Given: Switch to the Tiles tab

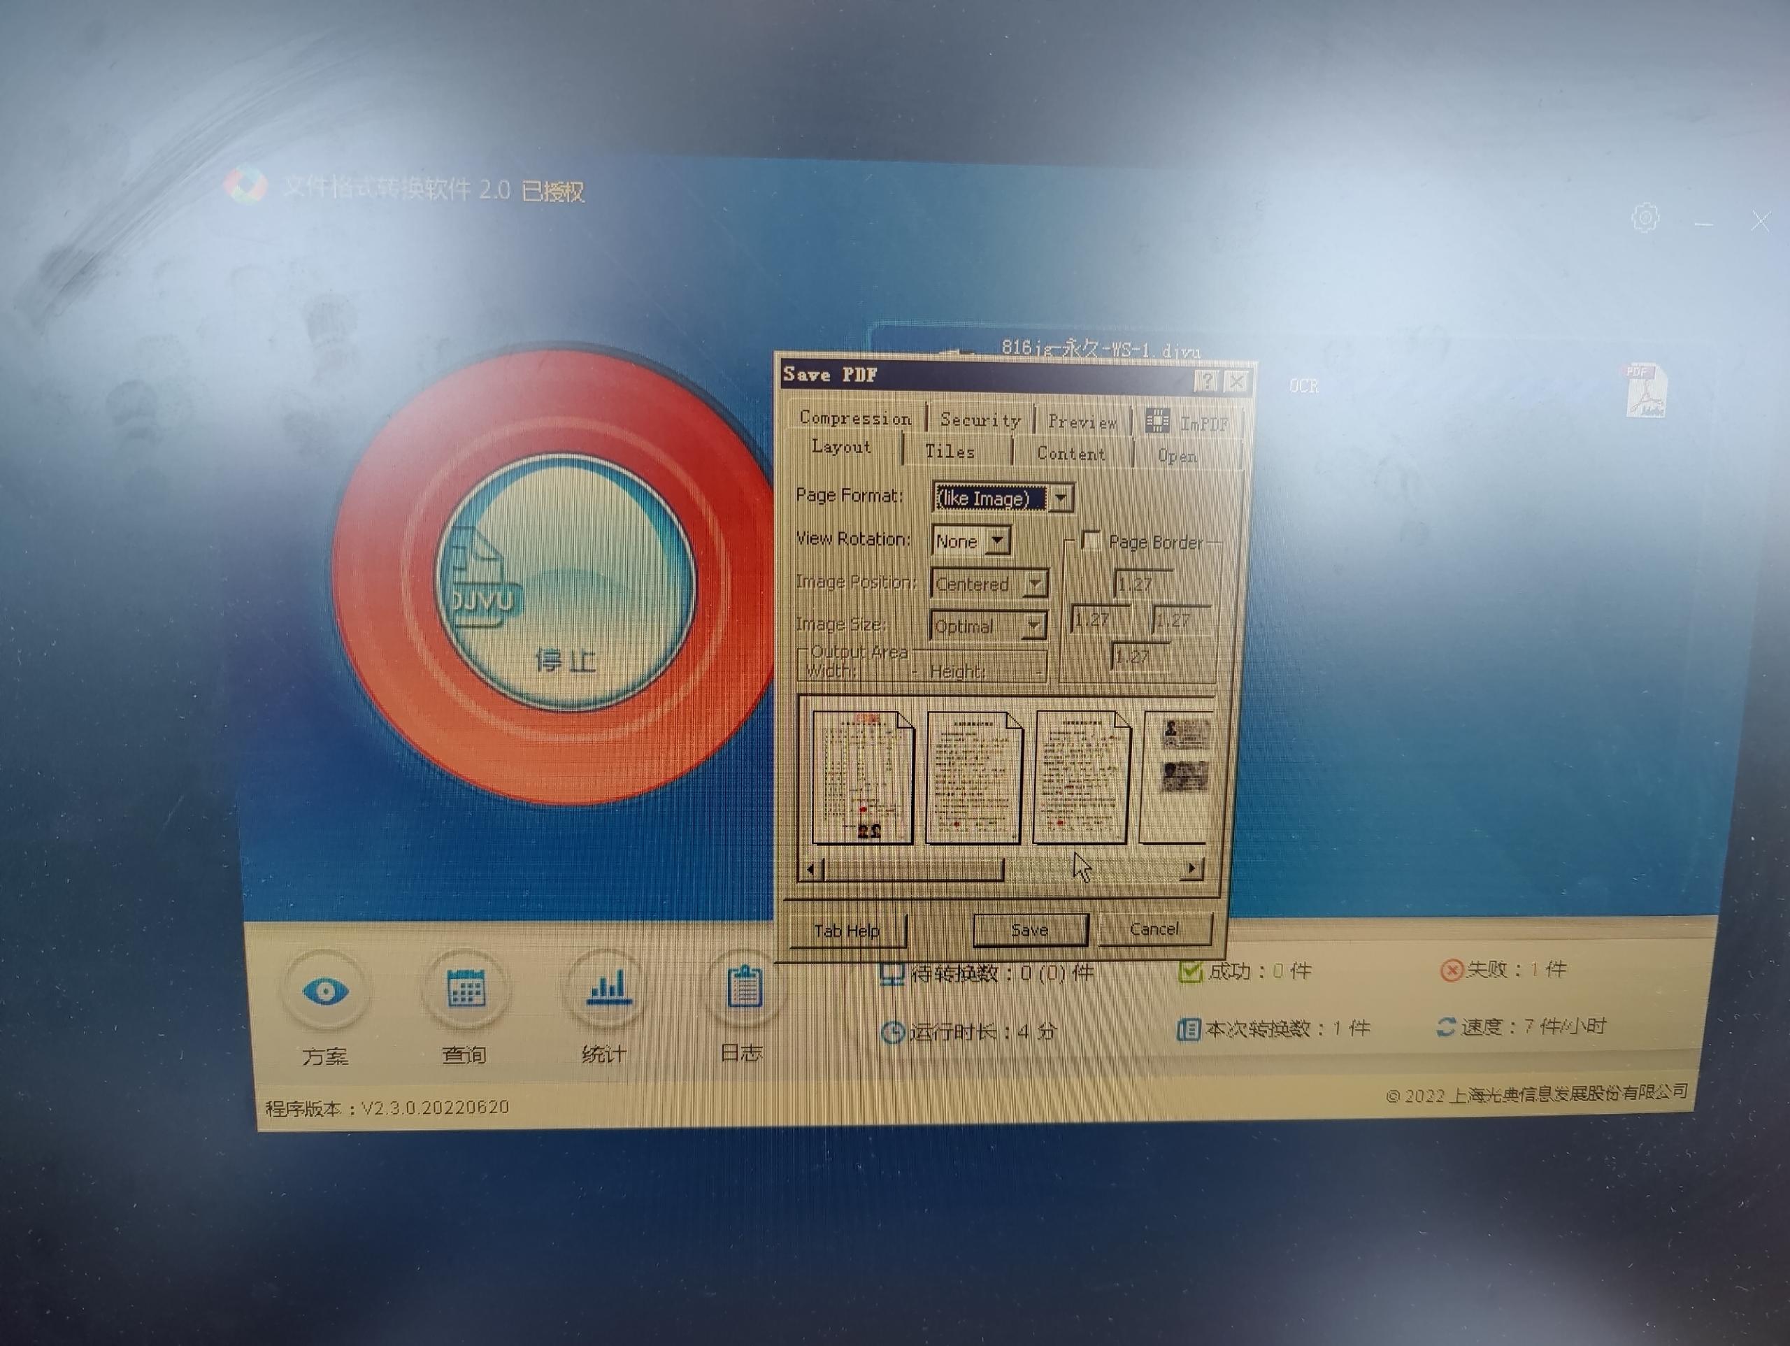Looking at the screenshot, I should coord(951,452).
